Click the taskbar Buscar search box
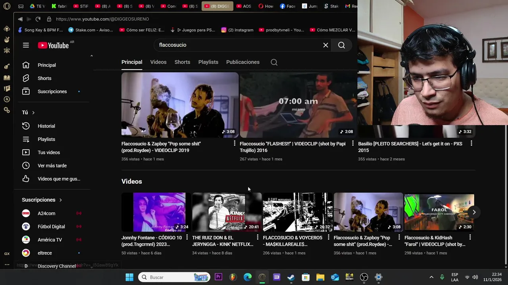This screenshot has width=508, height=285. [x=175, y=277]
